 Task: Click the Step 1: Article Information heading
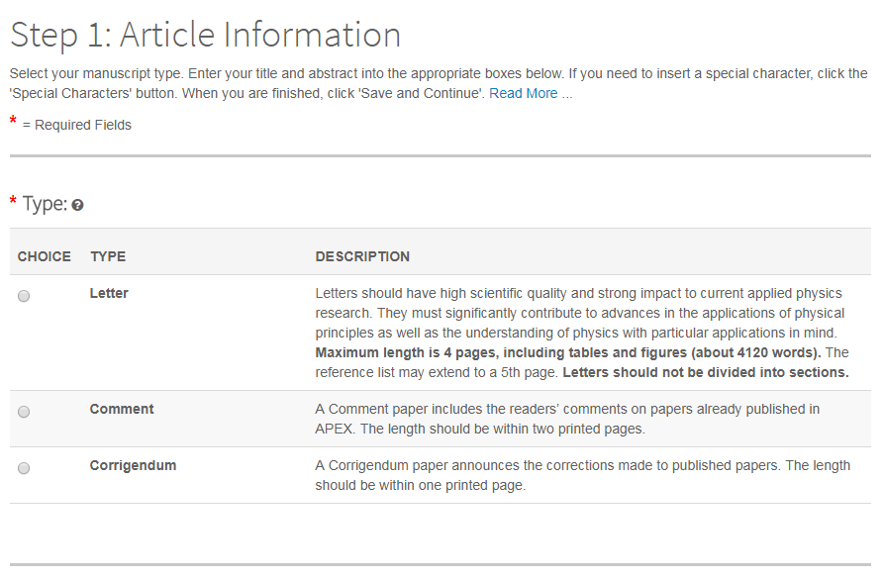tap(205, 35)
